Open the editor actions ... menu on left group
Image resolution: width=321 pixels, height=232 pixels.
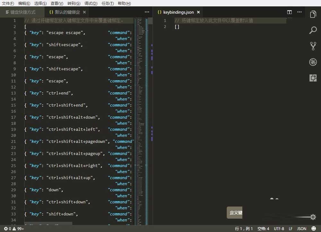click(x=147, y=12)
